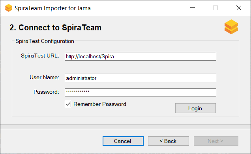Go back with the < Back button

pos(169,141)
